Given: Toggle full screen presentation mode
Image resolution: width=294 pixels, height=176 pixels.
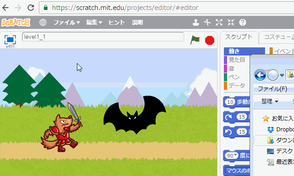Looking at the screenshot, I should 10,40.
